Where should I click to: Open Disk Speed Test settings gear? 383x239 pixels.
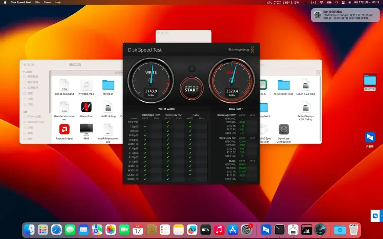192,69
